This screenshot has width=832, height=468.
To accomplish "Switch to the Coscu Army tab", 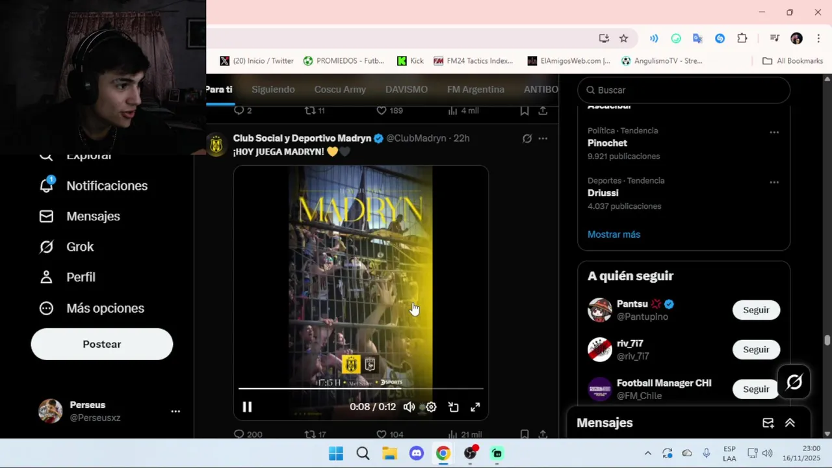I will click(x=340, y=90).
